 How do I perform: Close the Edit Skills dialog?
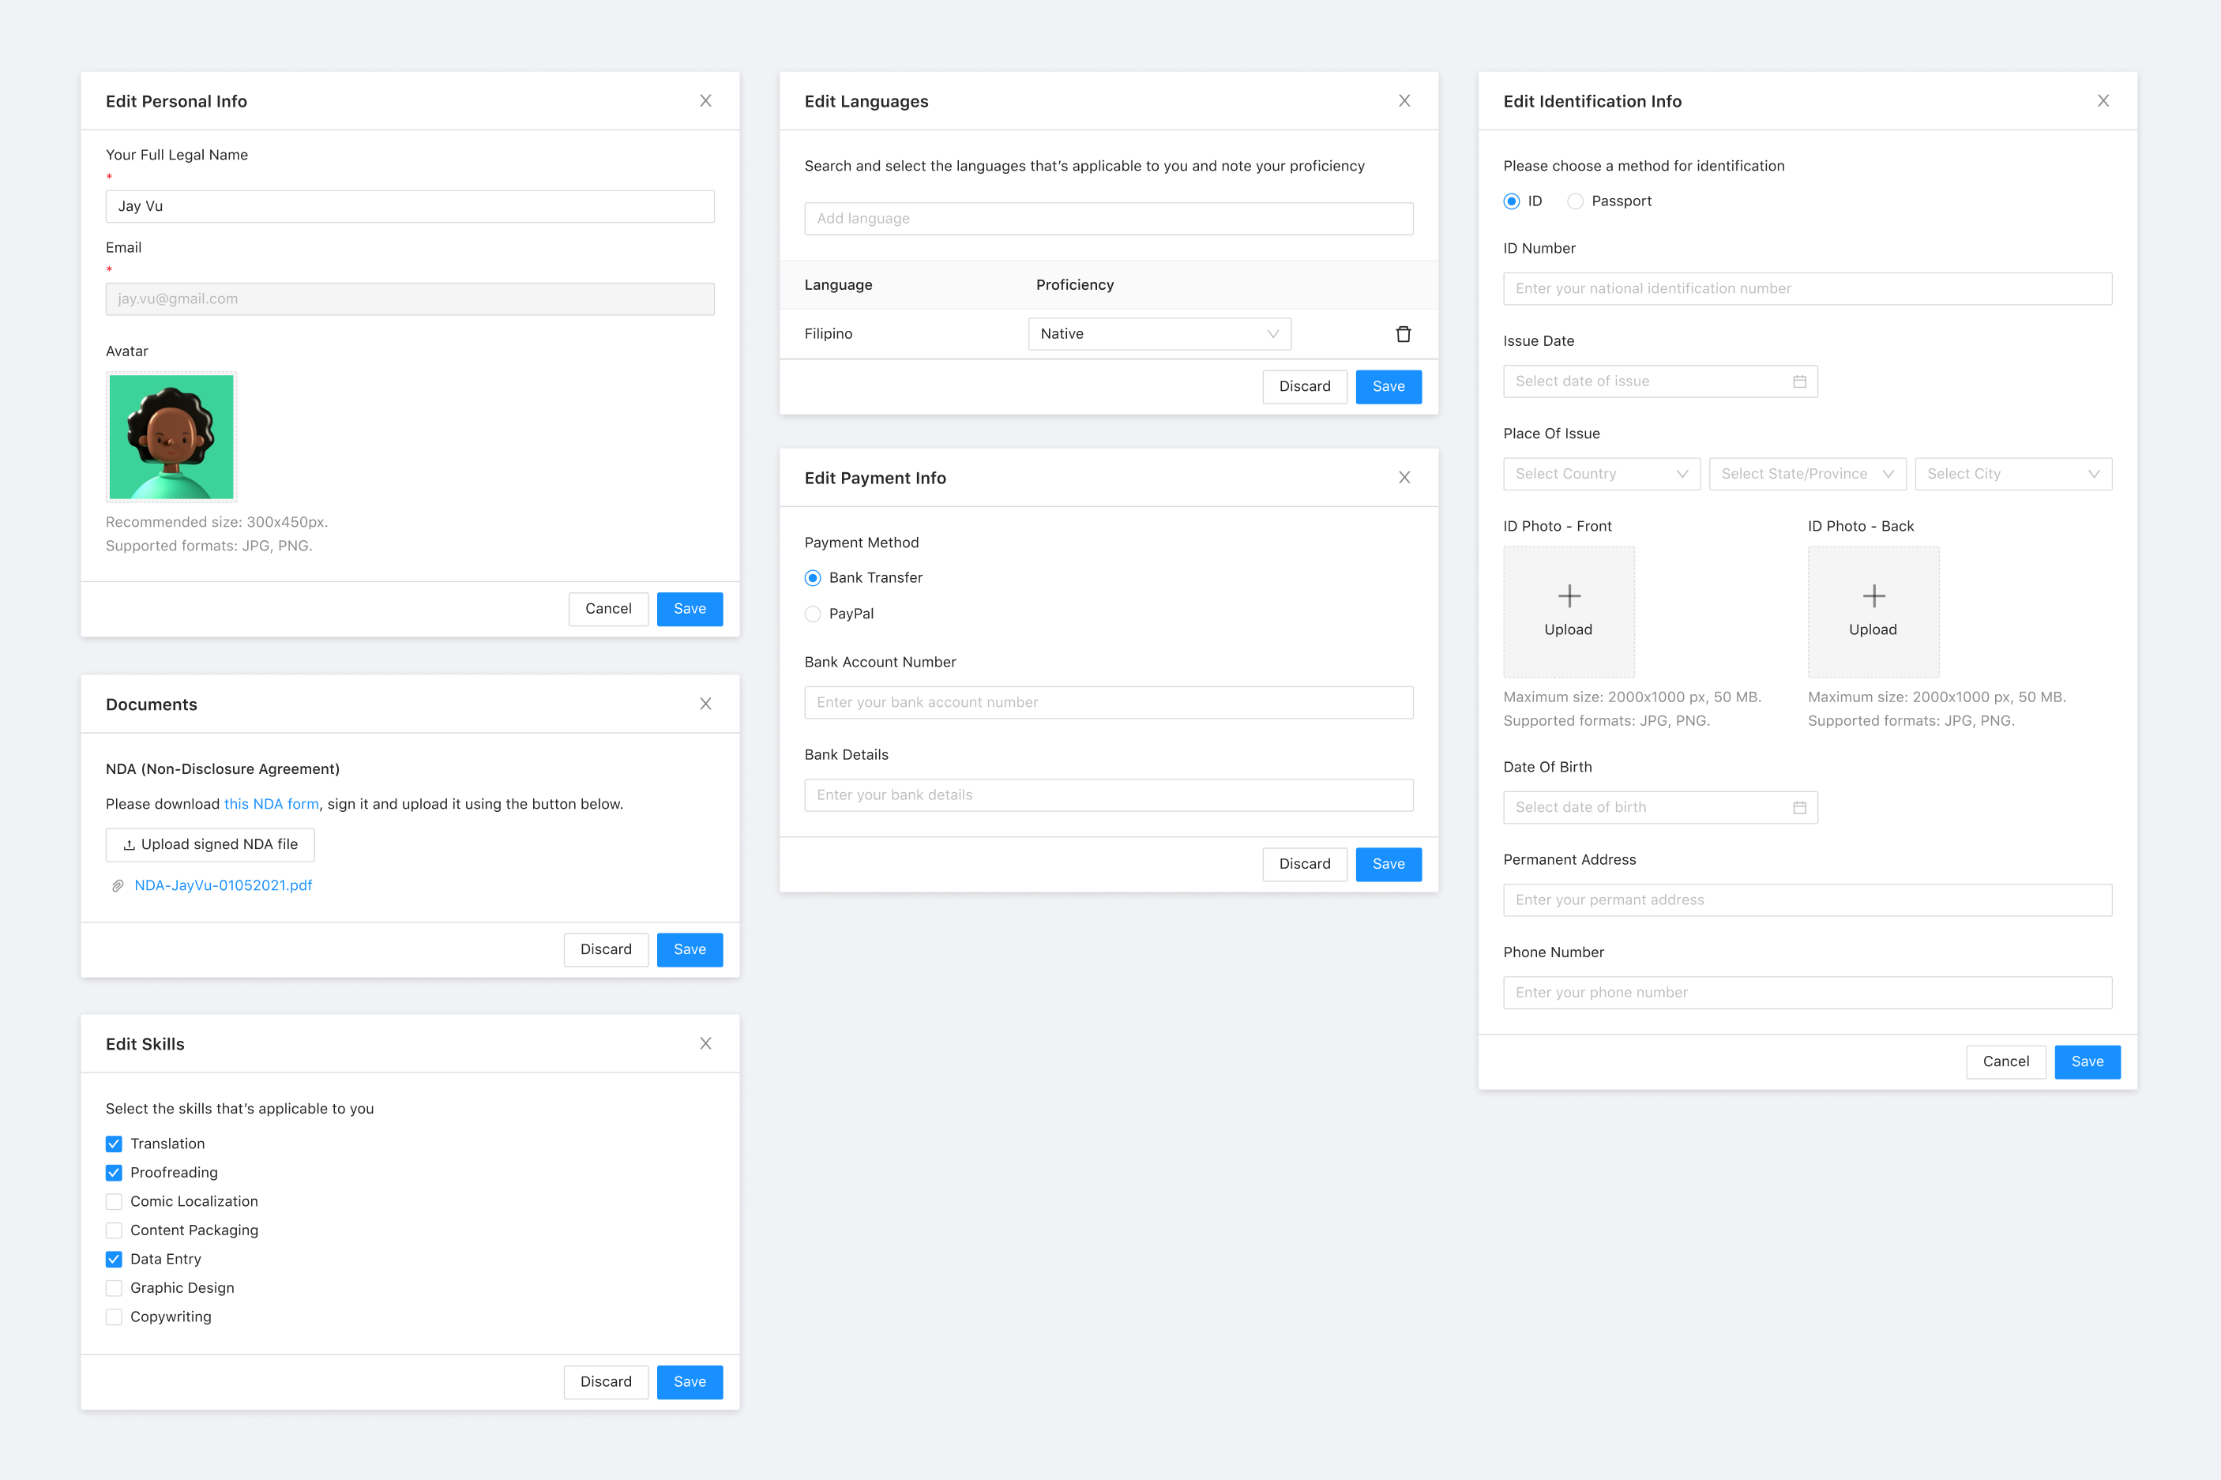[705, 1043]
